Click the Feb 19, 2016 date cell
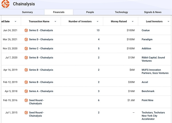 10,100
